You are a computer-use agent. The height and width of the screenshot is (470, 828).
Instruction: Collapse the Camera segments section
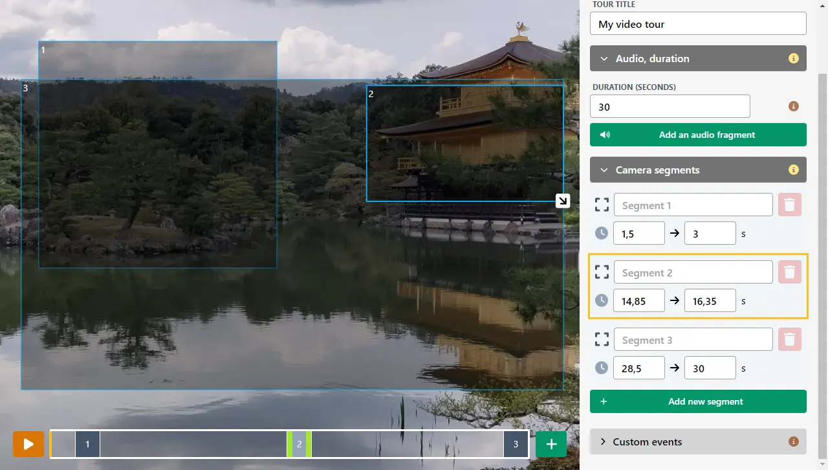(604, 170)
